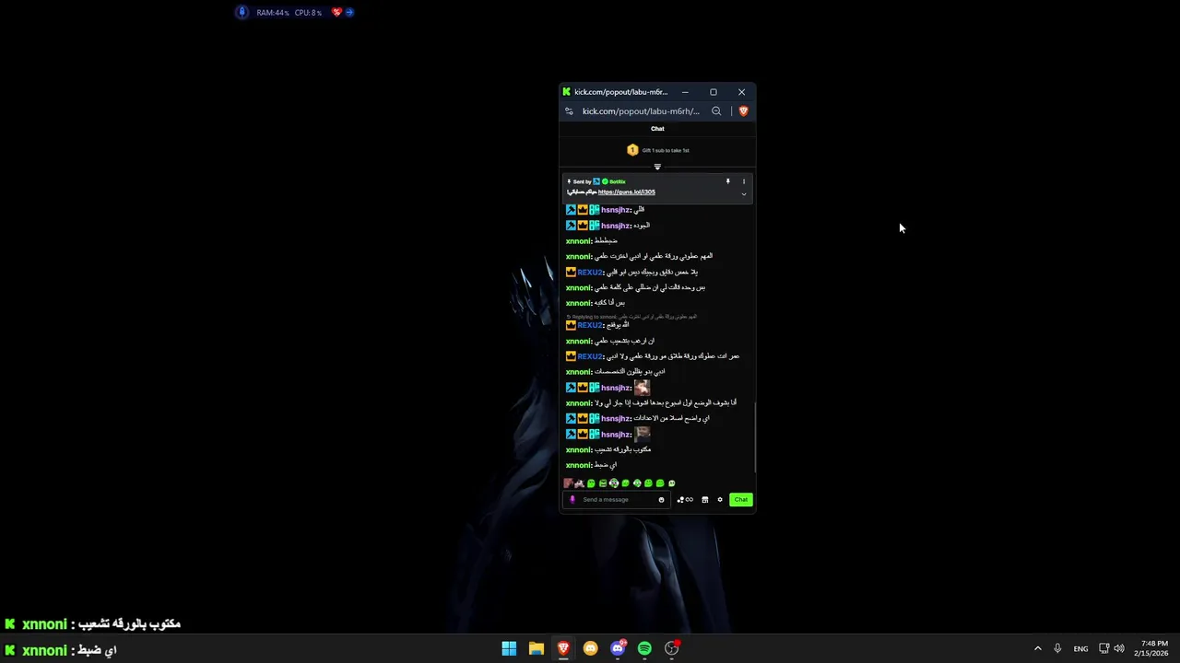Open chat settings gear icon
Image resolution: width=1180 pixels, height=663 pixels.
click(720, 500)
